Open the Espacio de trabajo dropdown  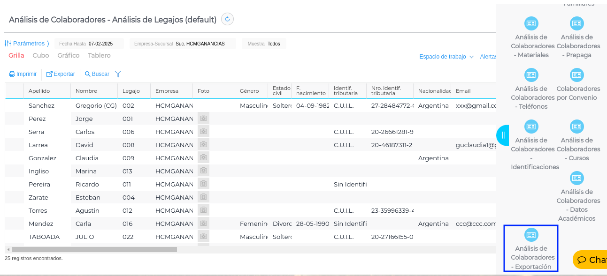tap(446, 57)
